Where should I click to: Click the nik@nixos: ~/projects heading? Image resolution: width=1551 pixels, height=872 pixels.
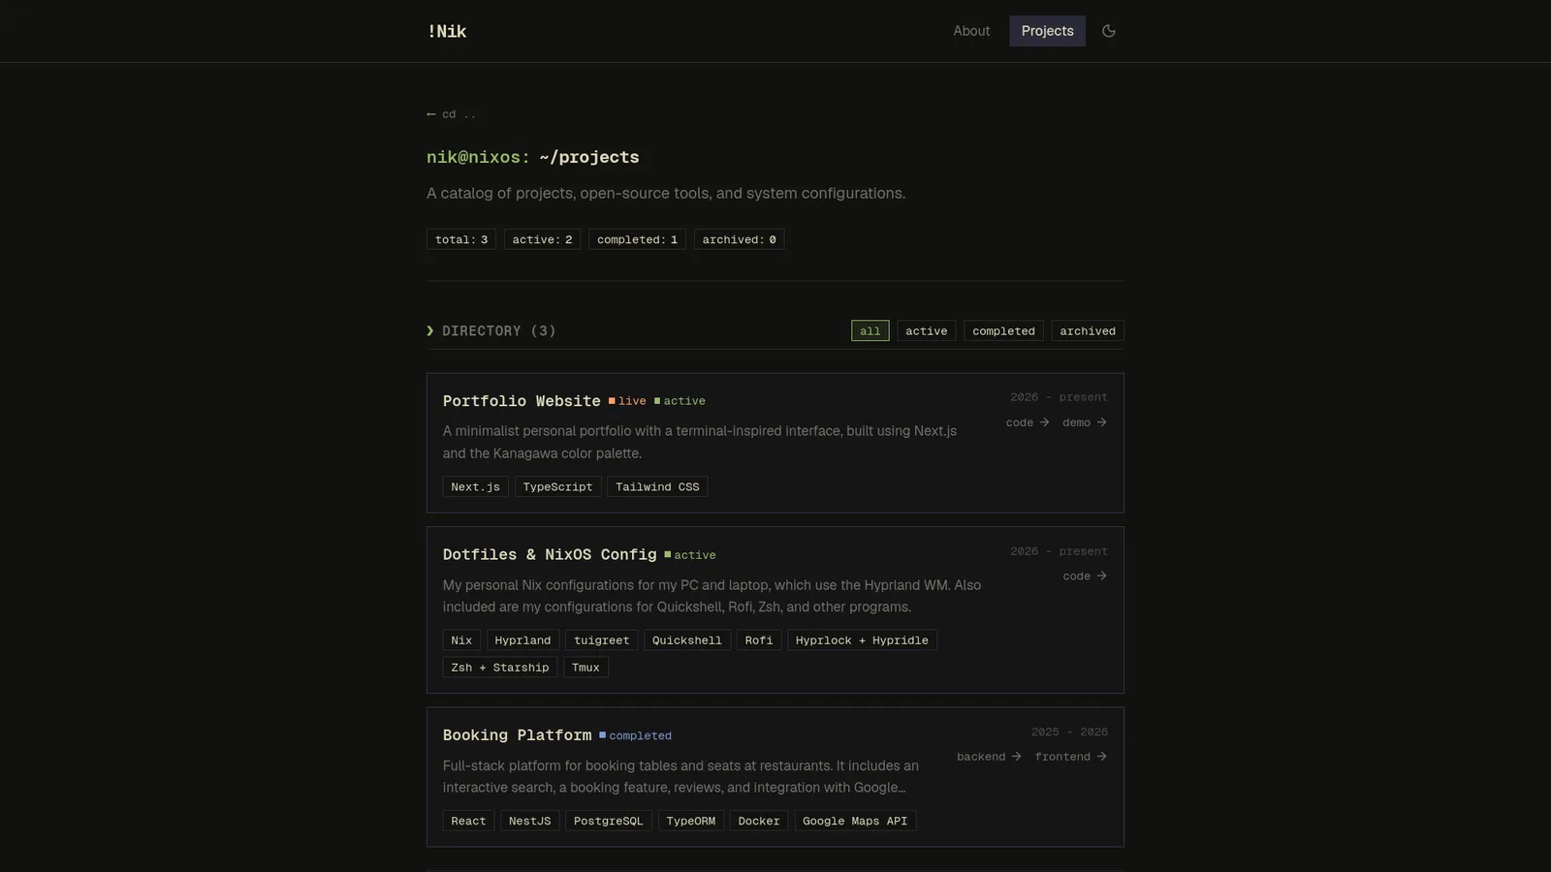click(x=532, y=157)
